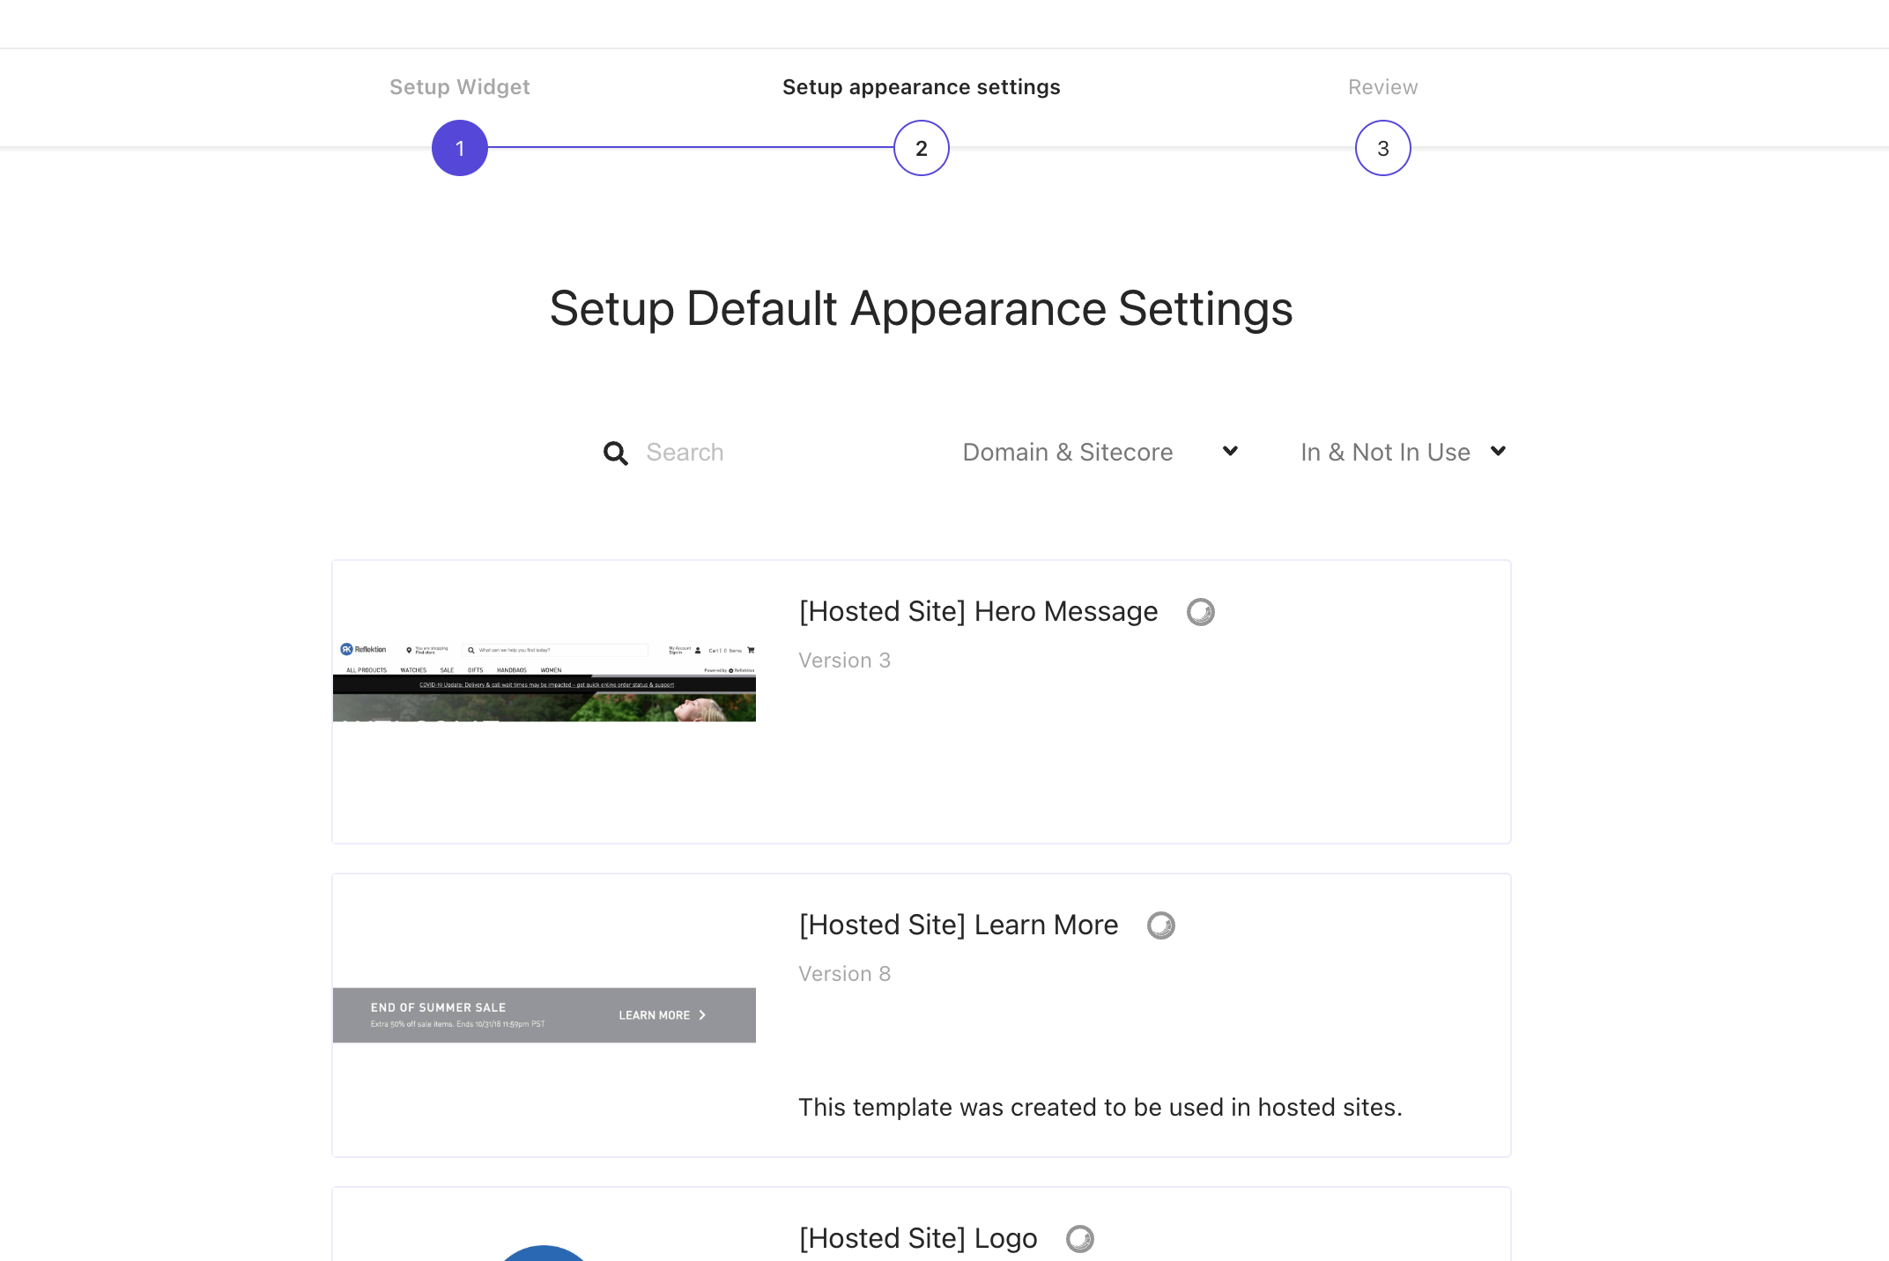The width and height of the screenshot is (1889, 1261).
Task: Click step 1 Setup Widget circle
Action: point(459,148)
